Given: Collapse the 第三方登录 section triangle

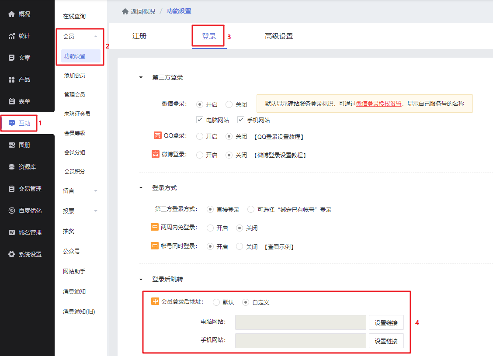Looking at the screenshot, I should point(141,77).
